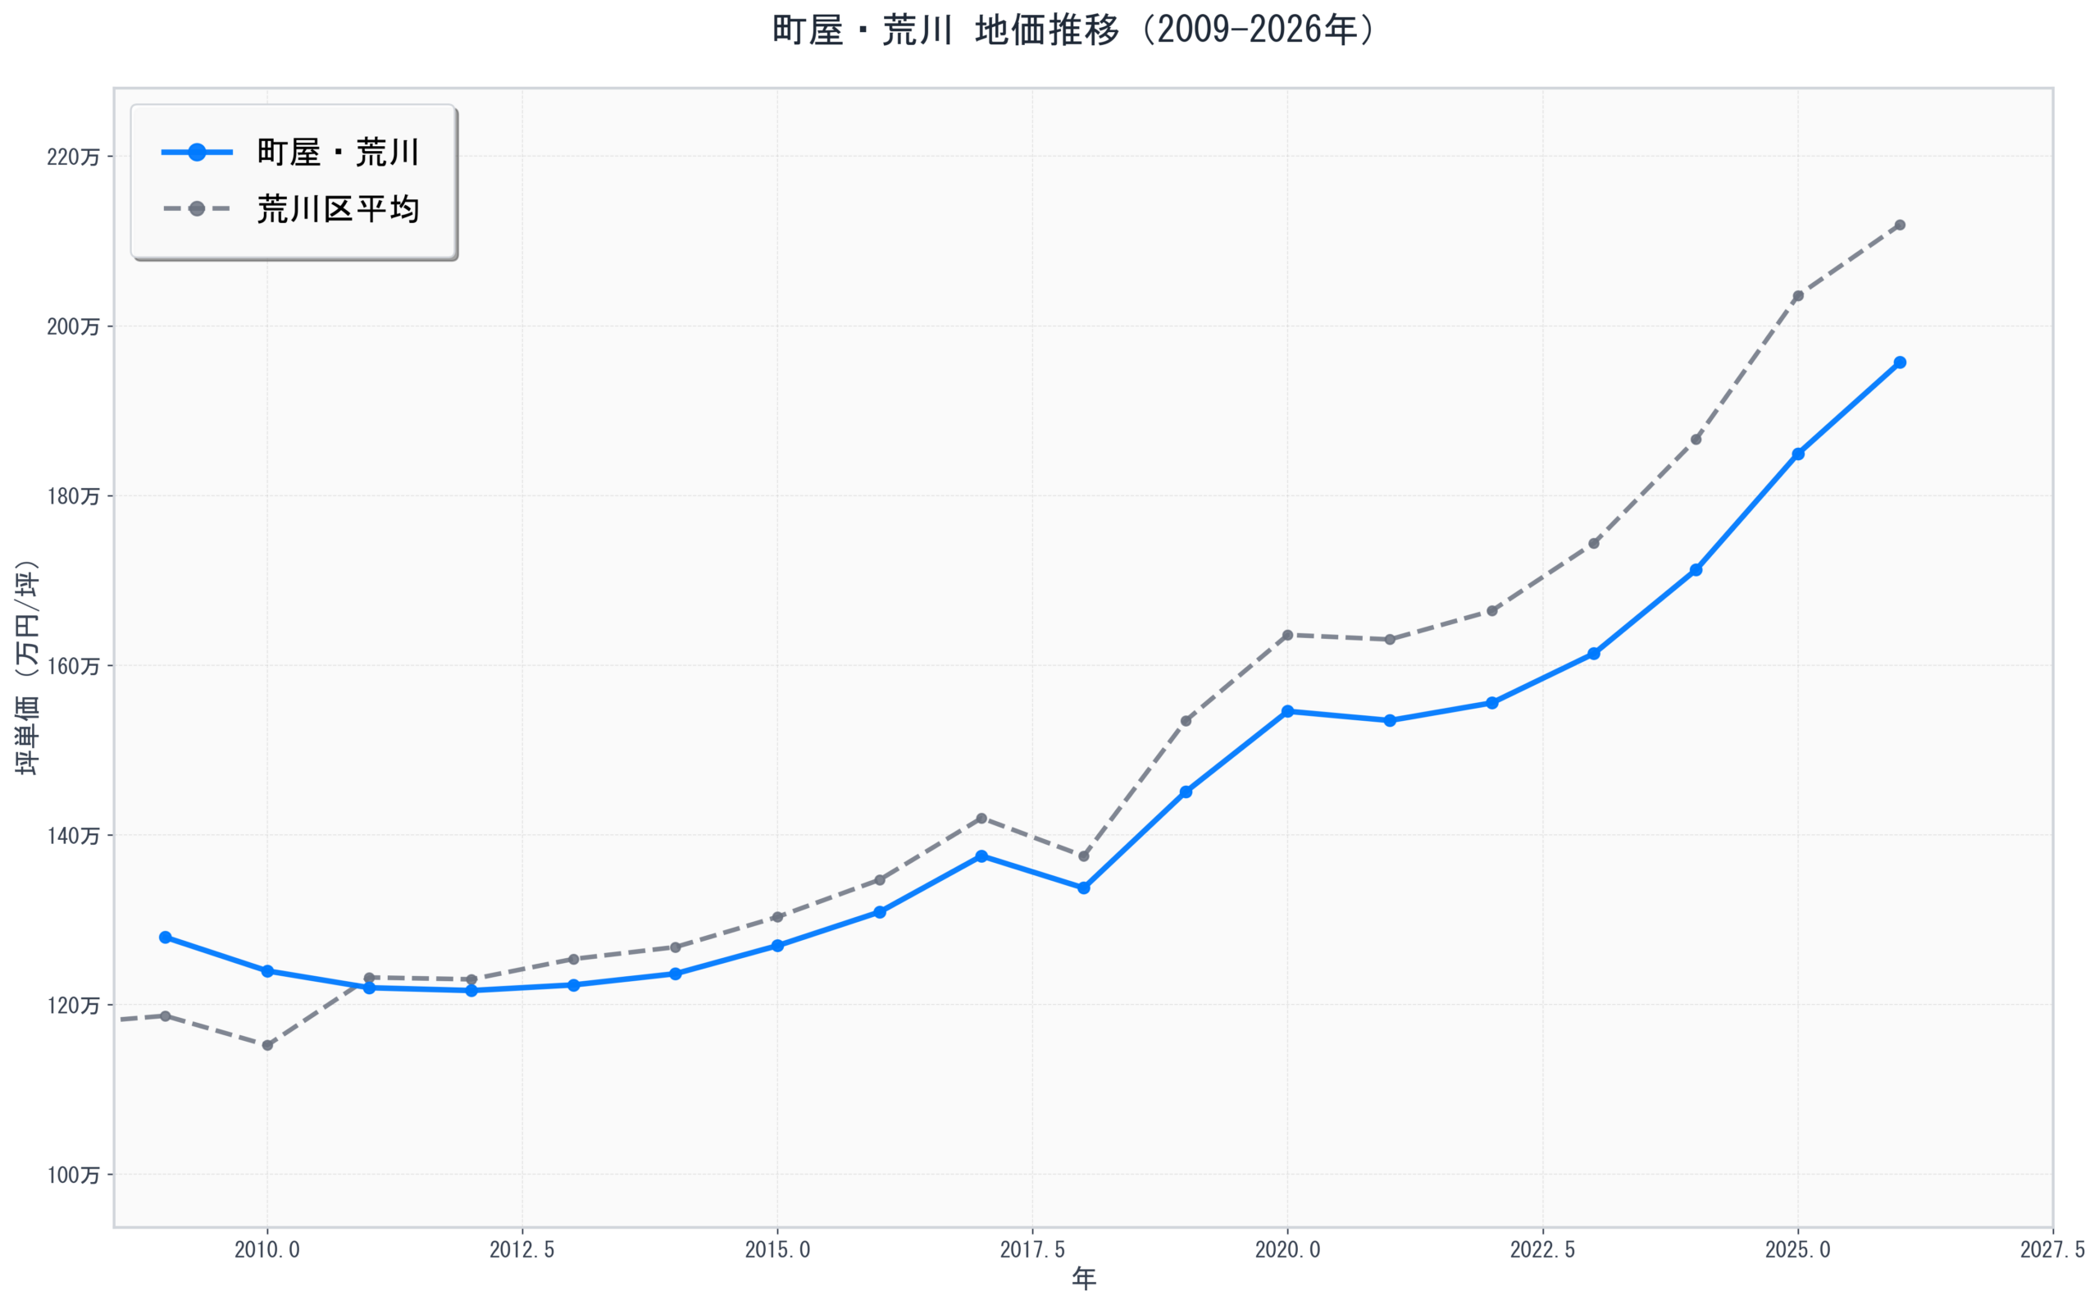2099x1305 pixels.
Task: Click the 2025 blue data point
Action: (x=1798, y=454)
